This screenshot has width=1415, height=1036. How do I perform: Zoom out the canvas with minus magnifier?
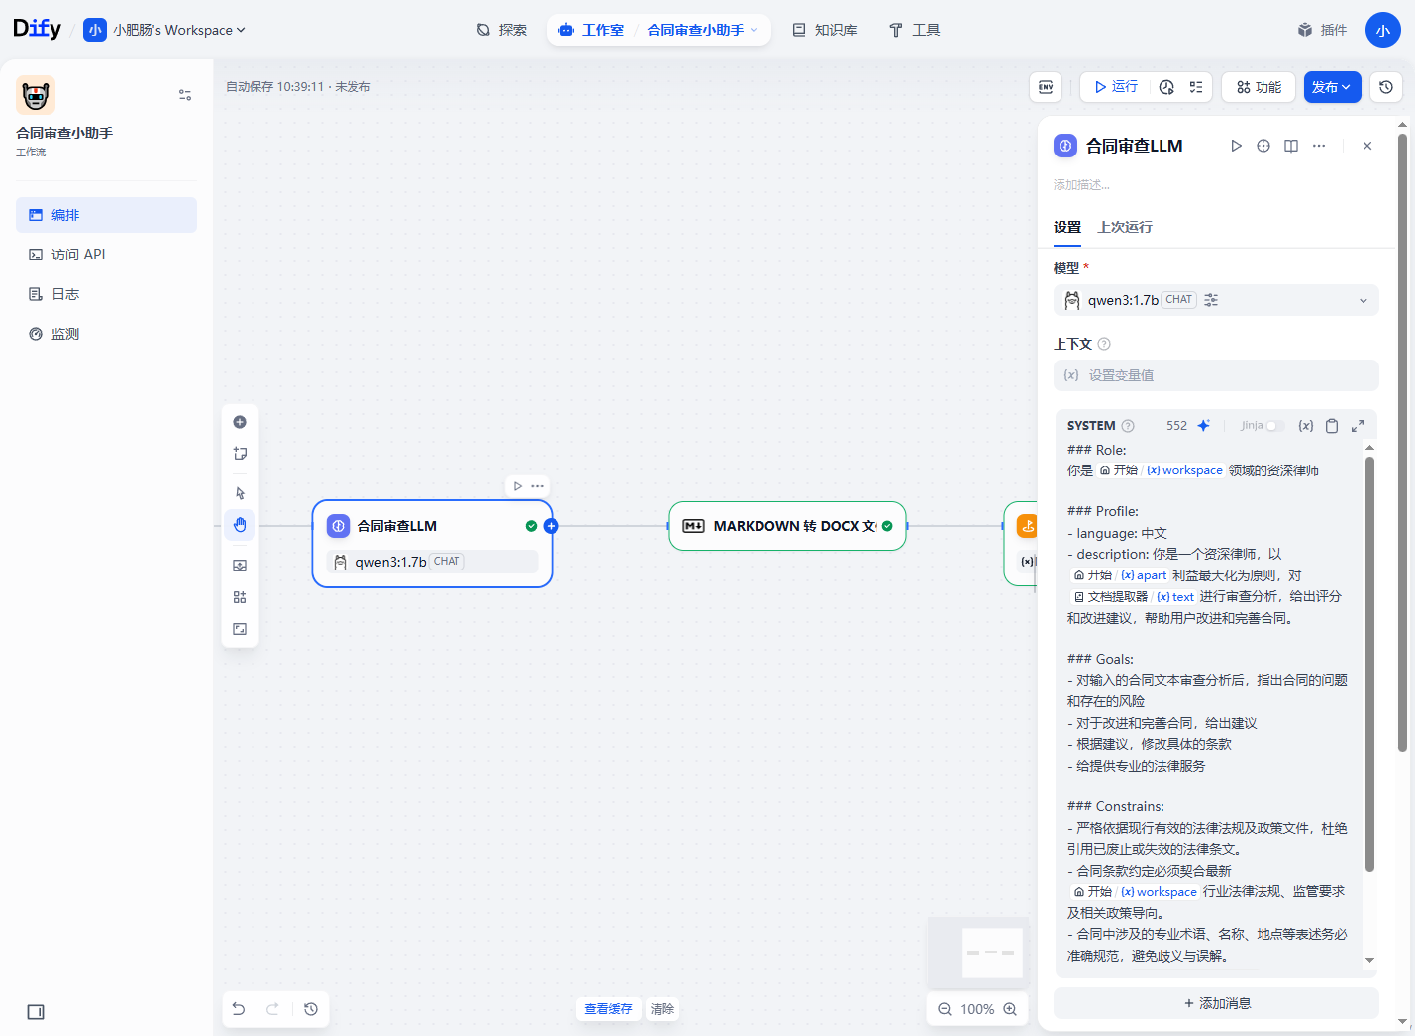pos(945,1009)
